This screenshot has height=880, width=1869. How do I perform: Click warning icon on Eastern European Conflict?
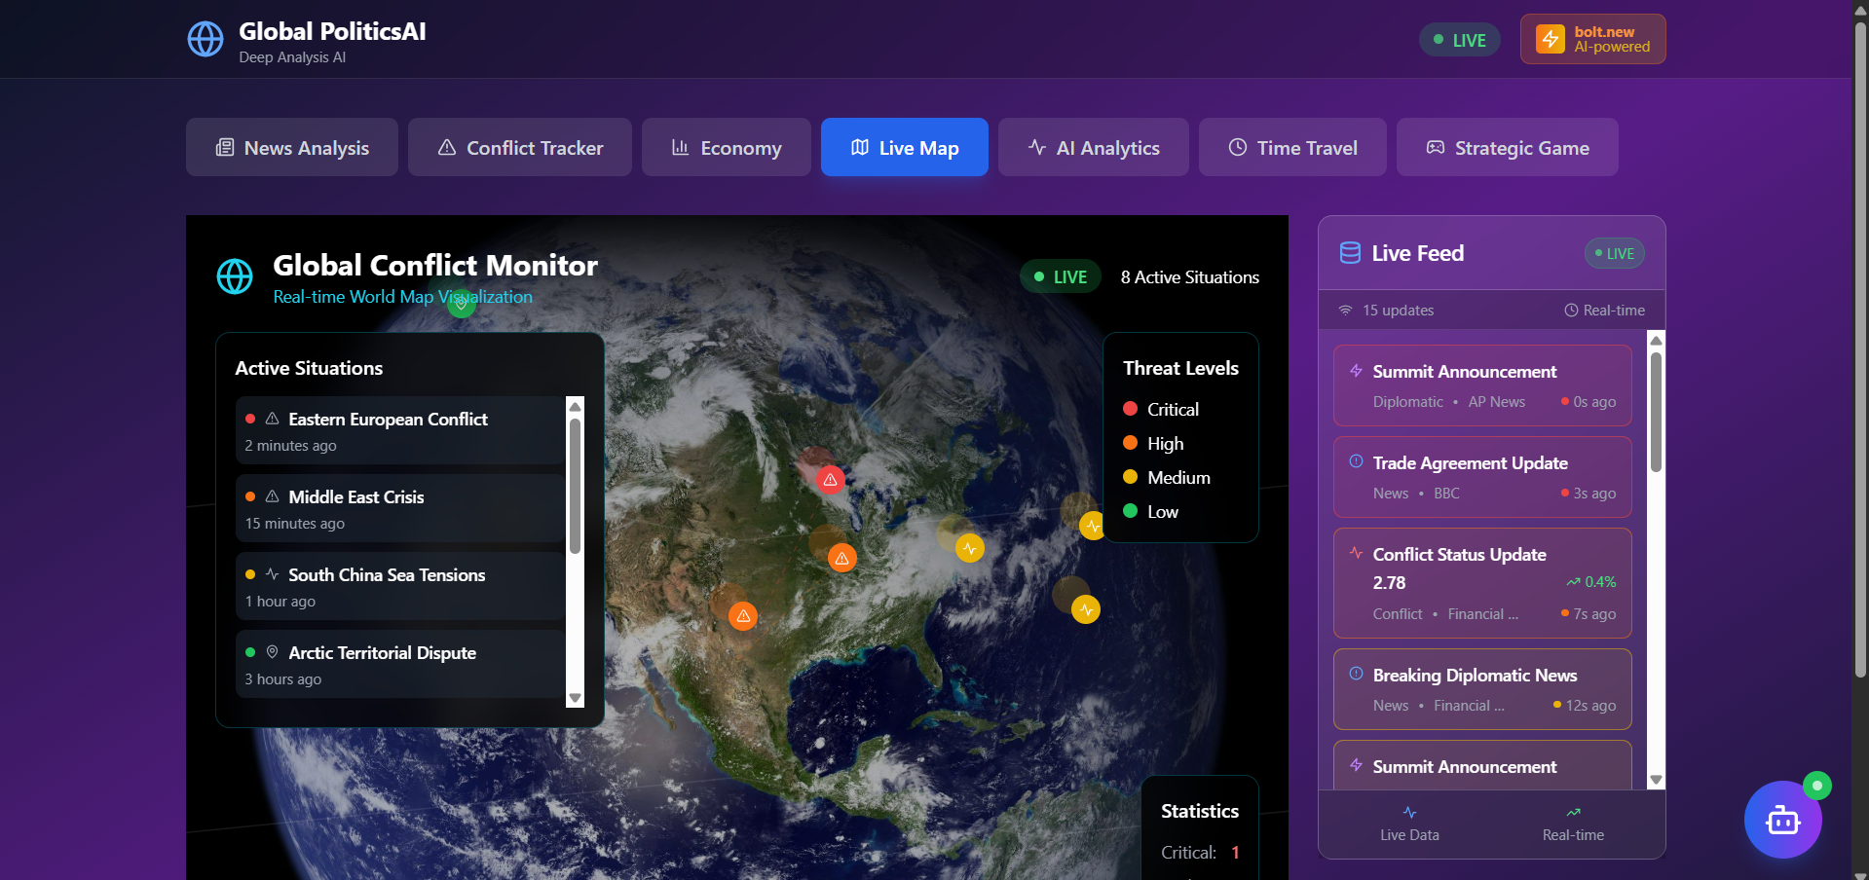273,419
